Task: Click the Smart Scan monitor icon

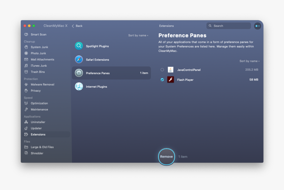Action: pos(26,35)
